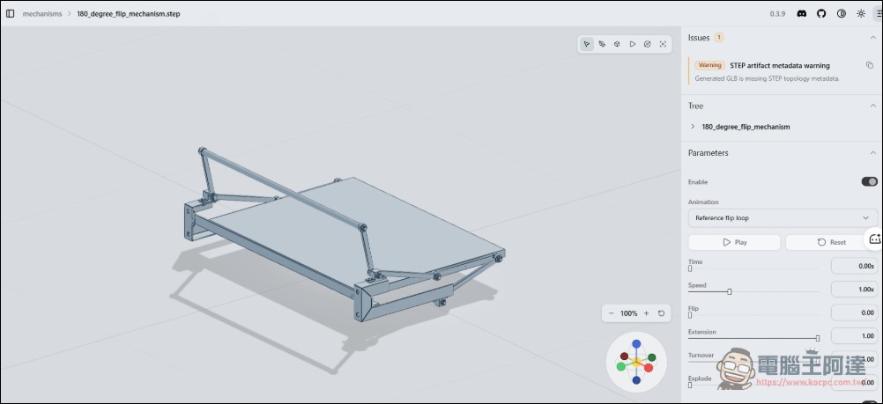Select the second viewport tool beside the cursor

coord(602,44)
